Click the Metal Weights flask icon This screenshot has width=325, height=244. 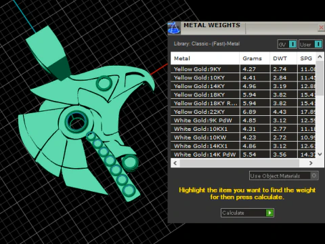[174, 28]
